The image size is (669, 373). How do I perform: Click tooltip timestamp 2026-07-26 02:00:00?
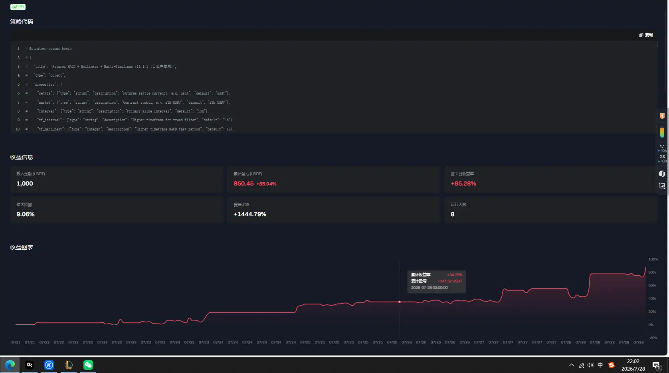pyautogui.click(x=429, y=288)
